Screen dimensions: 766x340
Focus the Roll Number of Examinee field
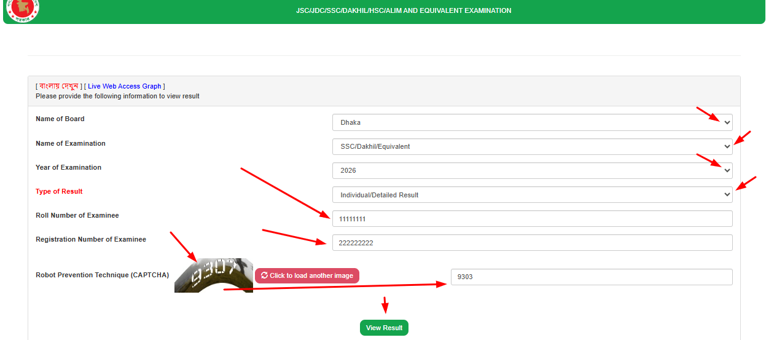tap(532, 219)
